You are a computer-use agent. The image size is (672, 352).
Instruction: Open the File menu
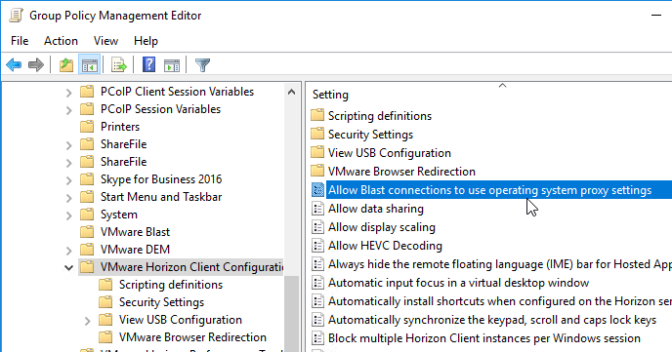pos(20,41)
